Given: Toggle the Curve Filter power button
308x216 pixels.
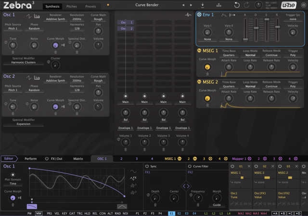Looking at the screenshot, I should pyautogui.click(x=190, y=166).
